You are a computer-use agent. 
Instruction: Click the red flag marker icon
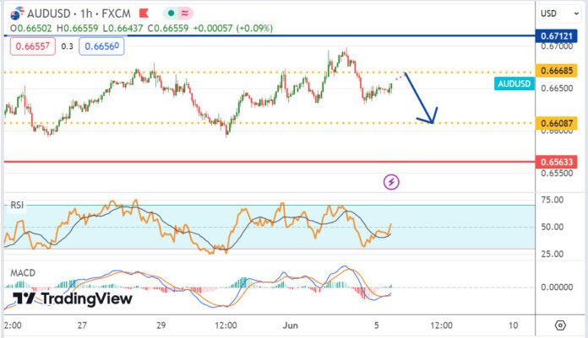point(143,13)
